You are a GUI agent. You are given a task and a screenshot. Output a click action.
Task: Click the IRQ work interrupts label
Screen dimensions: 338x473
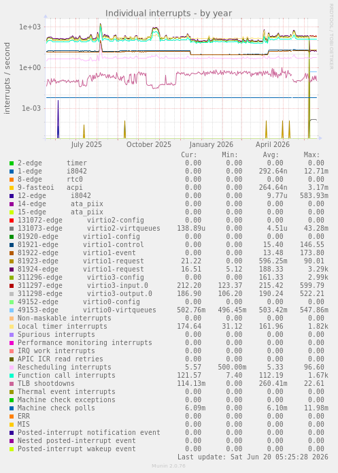(x=56, y=350)
